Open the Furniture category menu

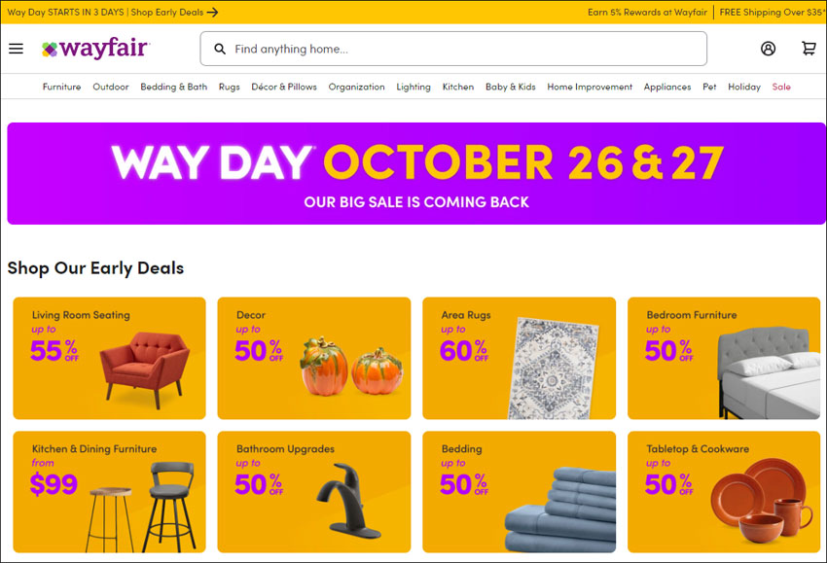[x=61, y=87]
